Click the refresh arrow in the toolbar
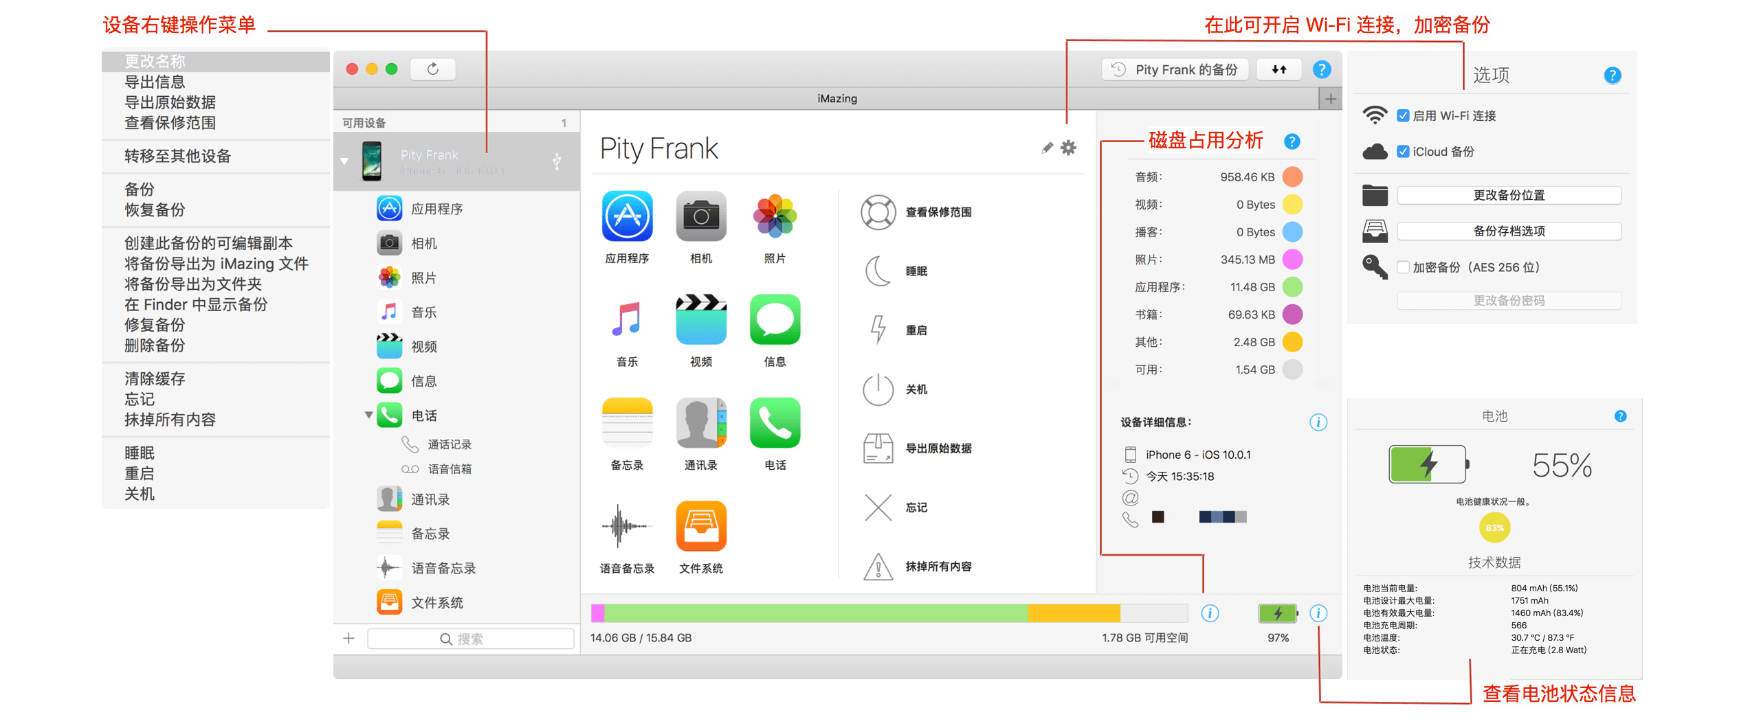This screenshot has height=728, width=1739. 432,69
